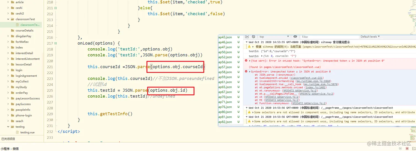Click the red error icon on SyntaxError message
The height and width of the screenshot is (151, 416).
pyautogui.click(x=246, y=72)
